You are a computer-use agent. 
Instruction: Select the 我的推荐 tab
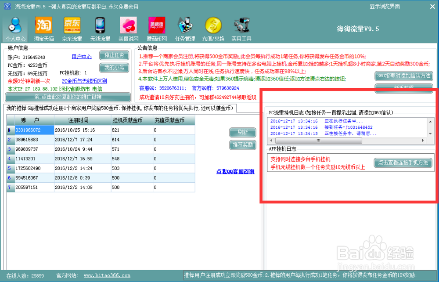[x=120, y=108]
